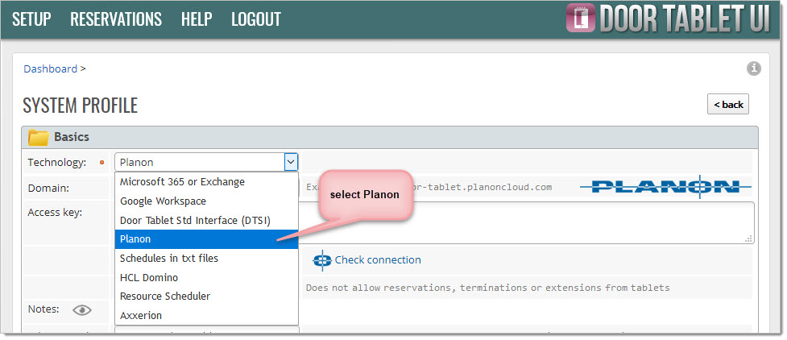
Task: Click the SYSTEM PROFILE heading
Action: [81, 105]
